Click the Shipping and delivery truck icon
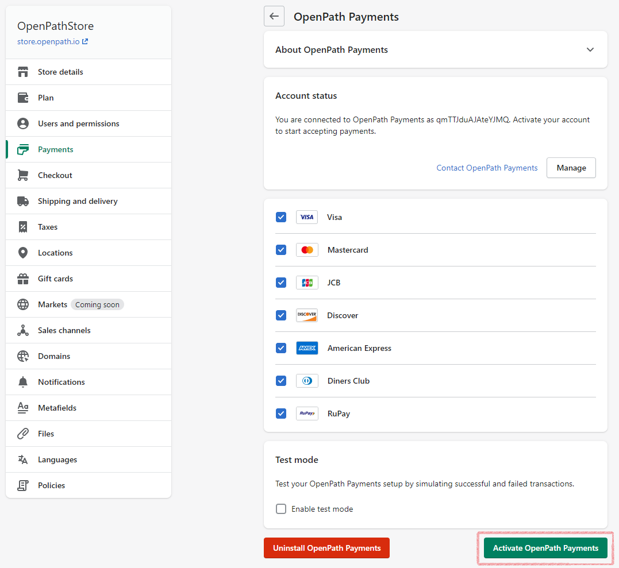The height and width of the screenshot is (568, 619). (x=23, y=201)
